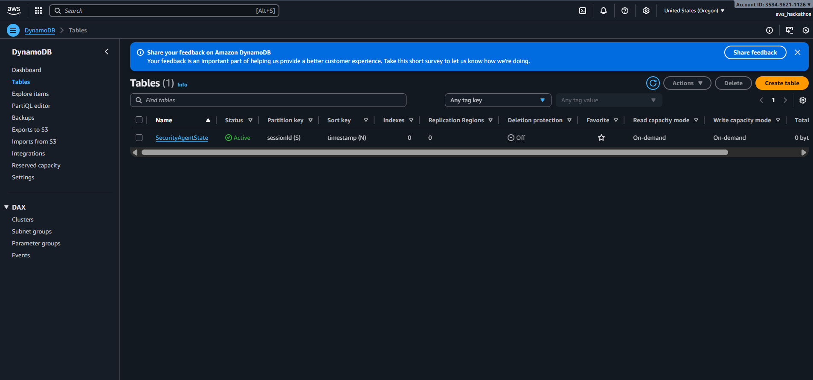Click the Create table button
The width and height of the screenshot is (813, 380).
click(782, 83)
